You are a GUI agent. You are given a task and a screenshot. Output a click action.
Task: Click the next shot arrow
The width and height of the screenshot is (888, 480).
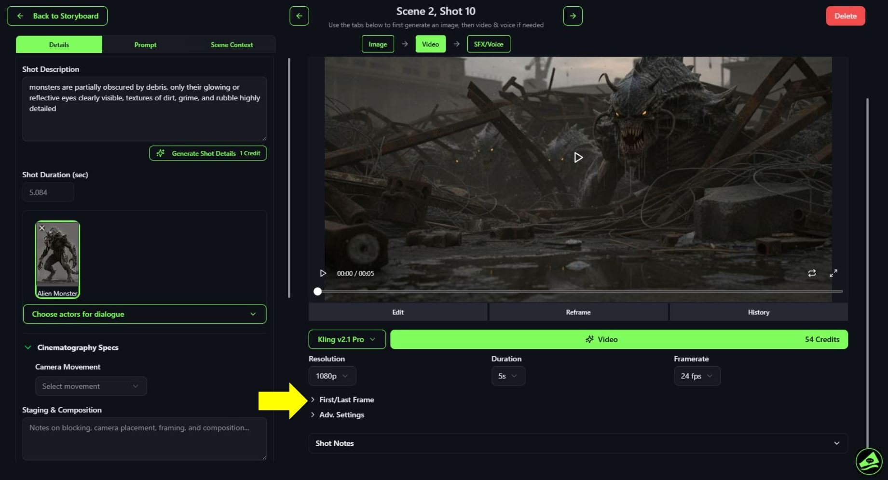coord(573,15)
